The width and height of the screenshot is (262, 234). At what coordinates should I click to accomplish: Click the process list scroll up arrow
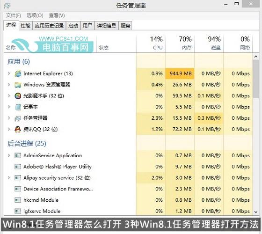pyautogui.click(x=256, y=57)
